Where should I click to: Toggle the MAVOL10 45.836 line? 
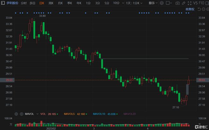point(105,114)
